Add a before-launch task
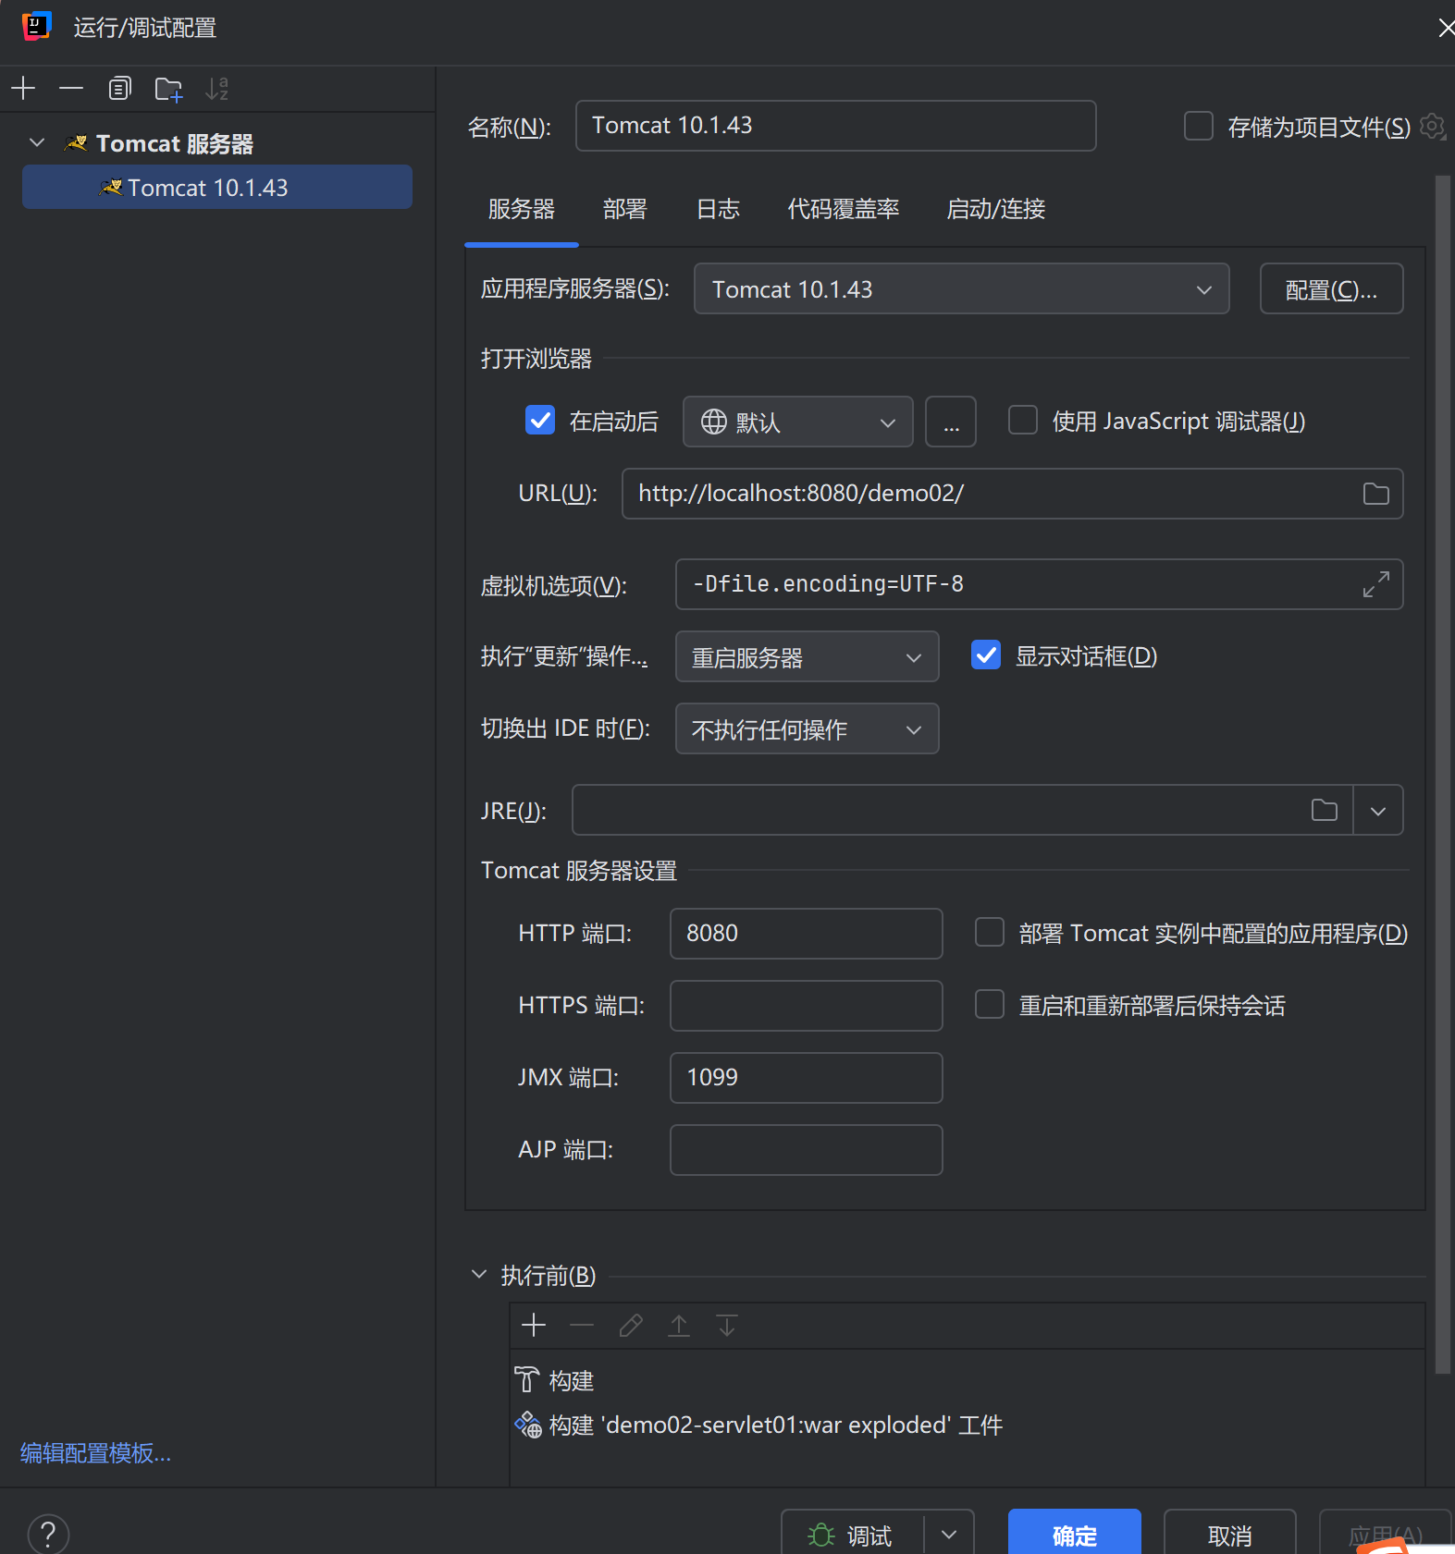The height and width of the screenshot is (1554, 1455). (x=534, y=1326)
